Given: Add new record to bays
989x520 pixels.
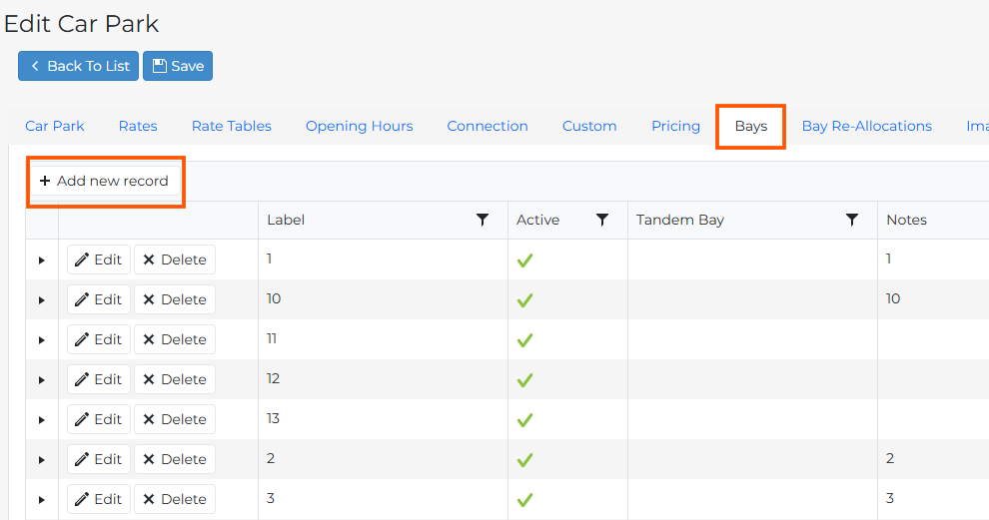Looking at the screenshot, I should (x=105, y=181).
